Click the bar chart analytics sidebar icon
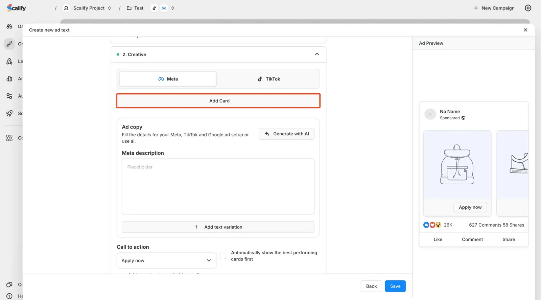 point(9,78)
